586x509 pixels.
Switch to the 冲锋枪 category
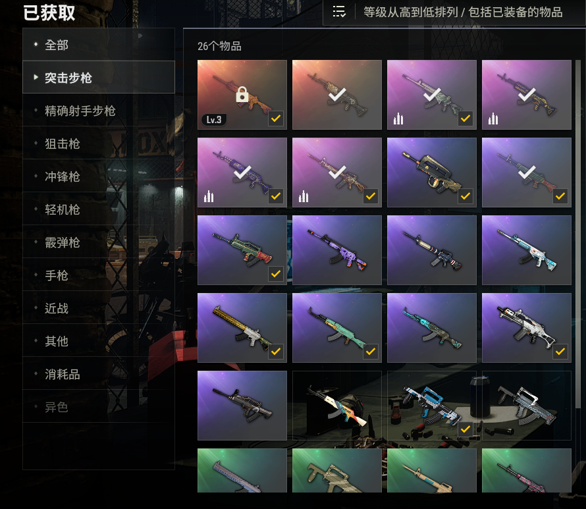[x=99, y=176]
